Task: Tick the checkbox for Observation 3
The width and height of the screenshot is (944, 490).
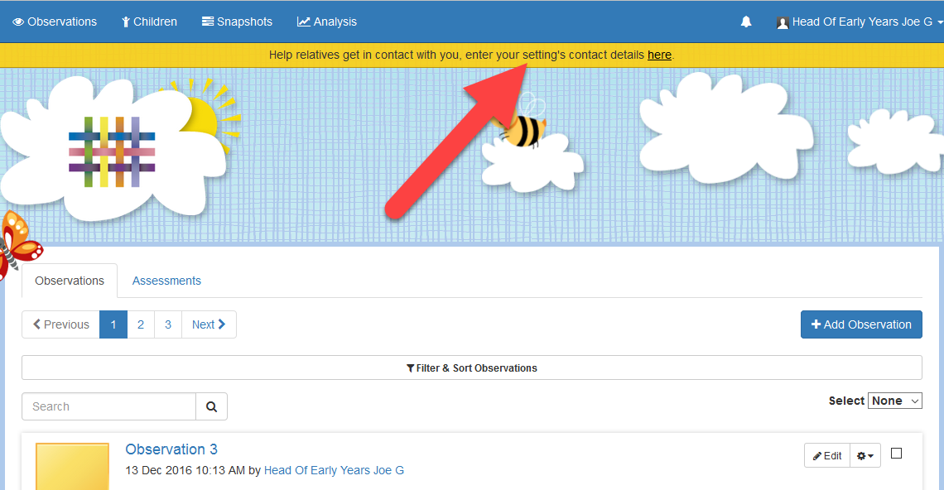Action: click(897, 454)
